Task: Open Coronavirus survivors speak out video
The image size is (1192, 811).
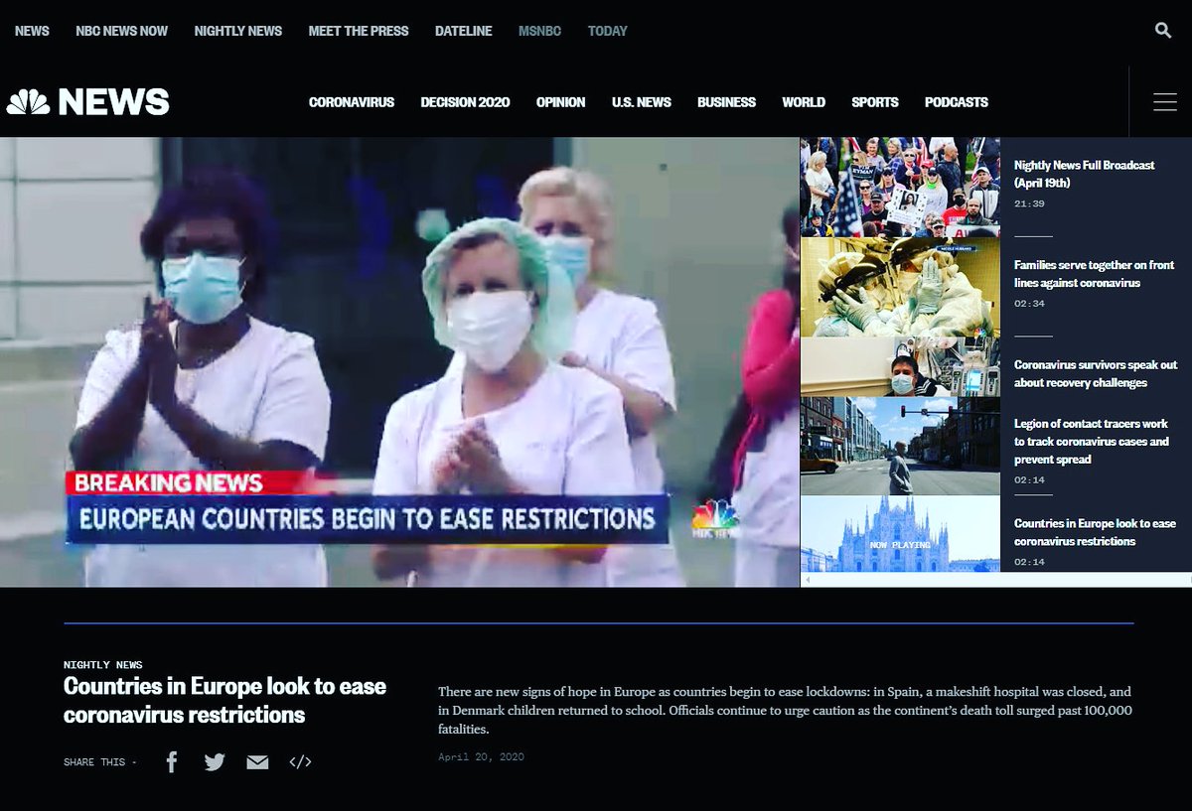Action: click(1096, 373)
